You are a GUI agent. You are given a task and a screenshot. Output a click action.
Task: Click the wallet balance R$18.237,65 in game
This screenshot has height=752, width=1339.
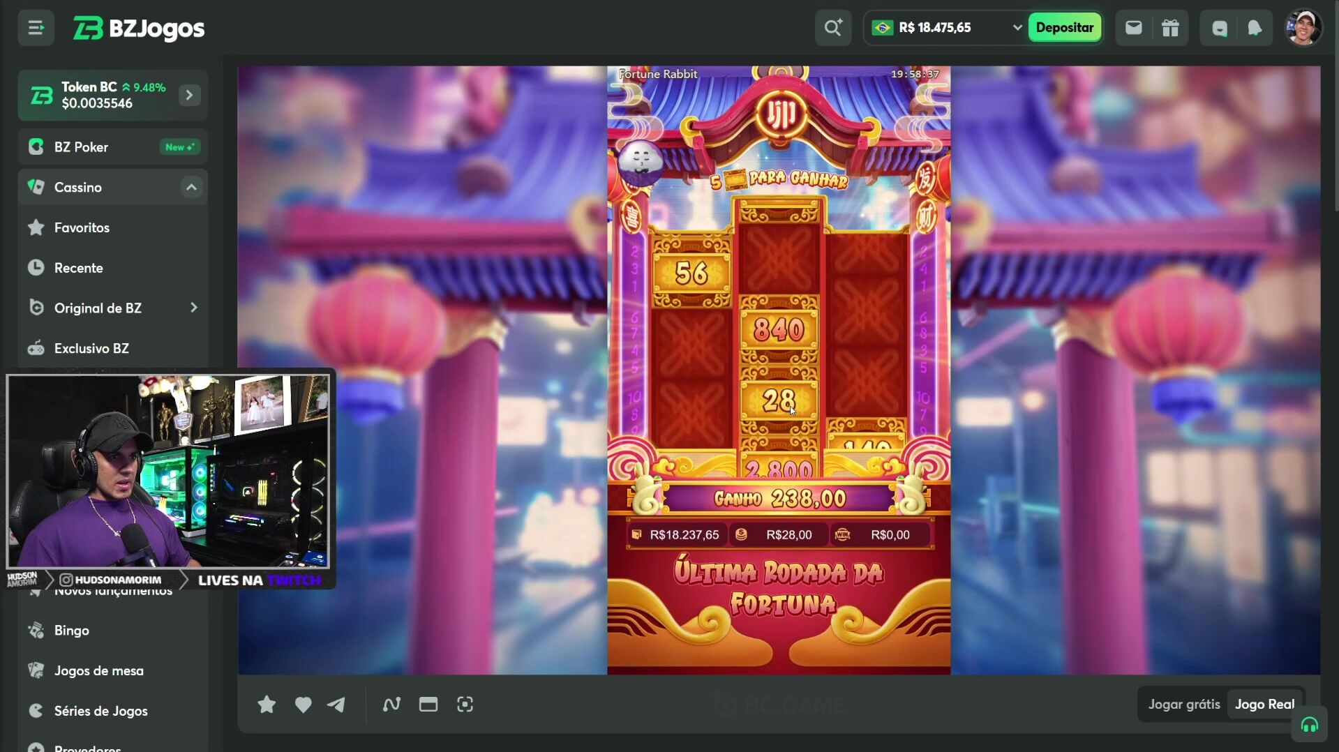[675, 535]
